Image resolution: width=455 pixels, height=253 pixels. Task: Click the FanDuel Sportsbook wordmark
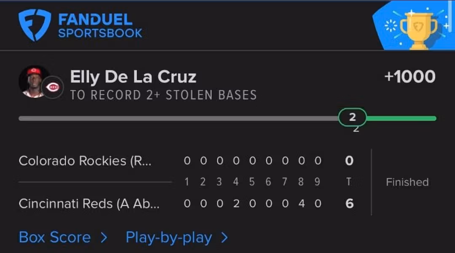click(x=100, y=26)
